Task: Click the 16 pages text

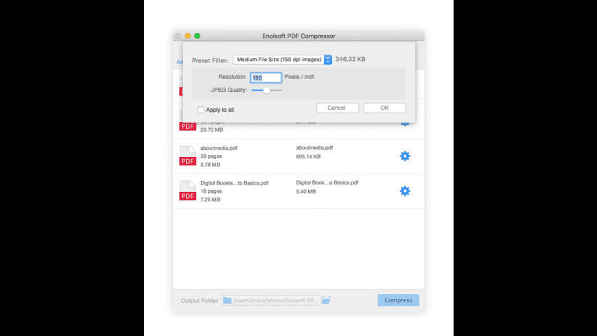Action: [x=211, y=191]
